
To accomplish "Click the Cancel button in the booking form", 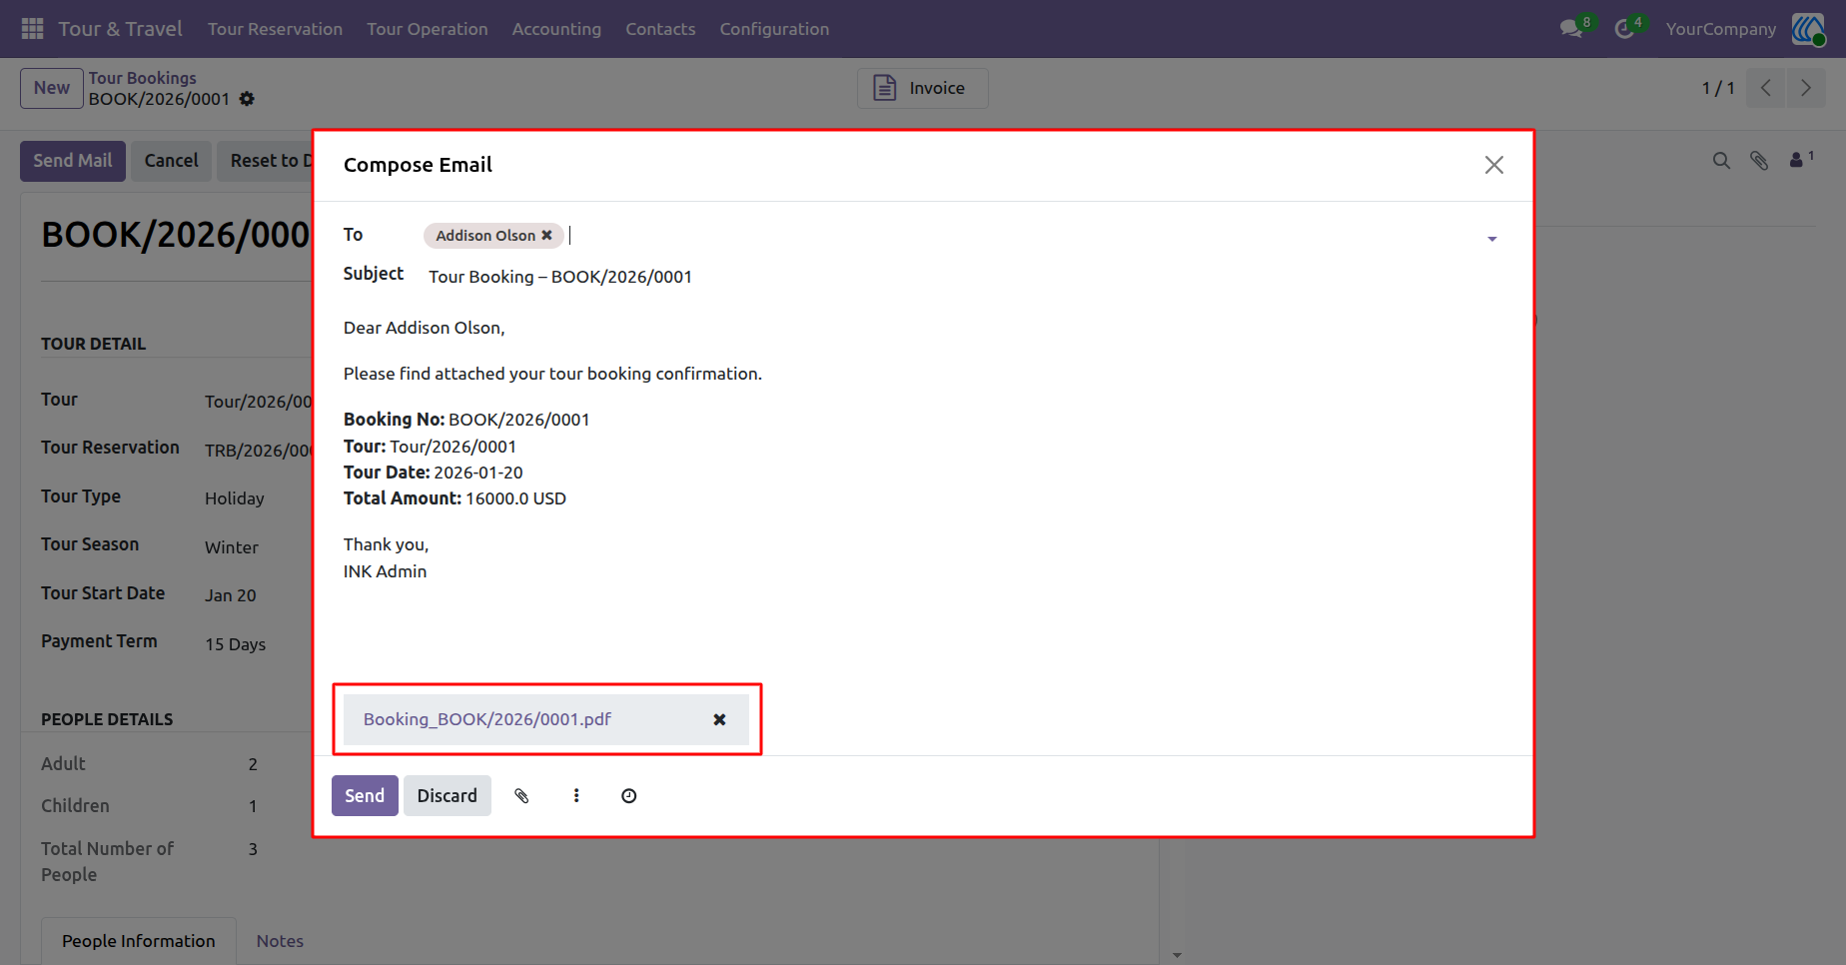I will pyautogui.click(x=171, y=161).
